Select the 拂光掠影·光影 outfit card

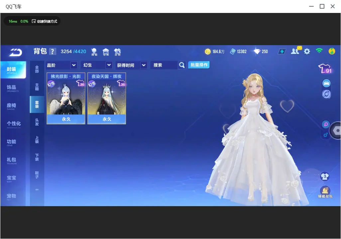coord(66,99)
